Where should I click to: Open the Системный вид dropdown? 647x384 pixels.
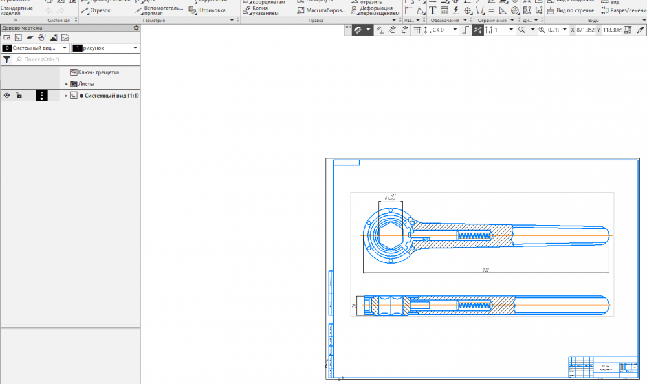(65, 48)
